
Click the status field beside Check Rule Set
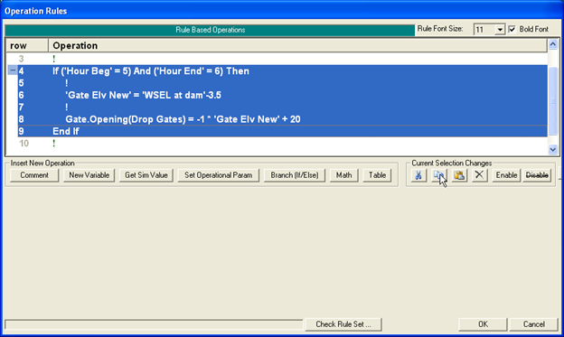point(154,324)
